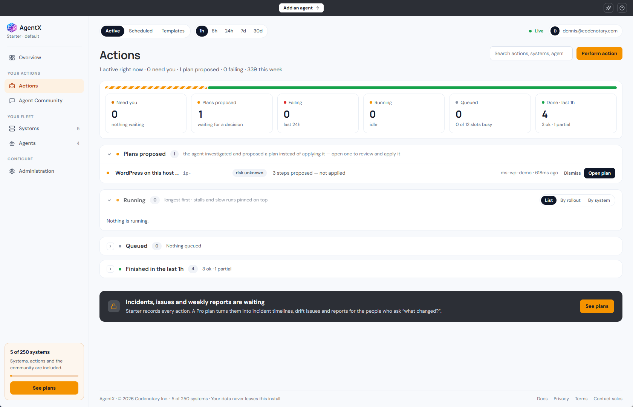Expand the Finished in the last 1h section
Viewport: 633px width, 407px height.
point(110,269)
